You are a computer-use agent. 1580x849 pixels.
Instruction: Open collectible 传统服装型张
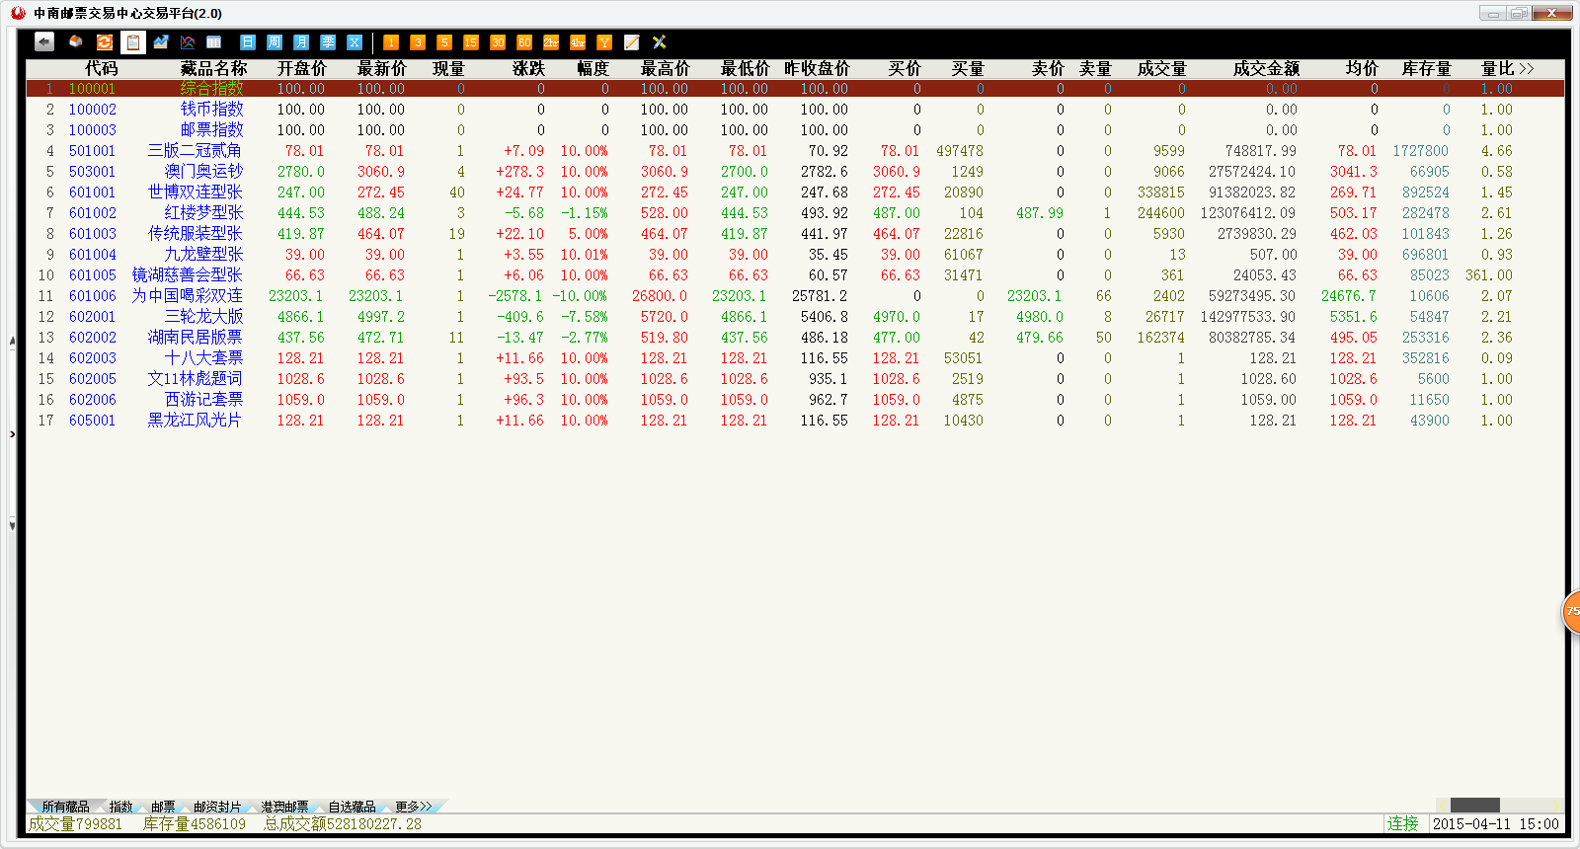point(195,234)
